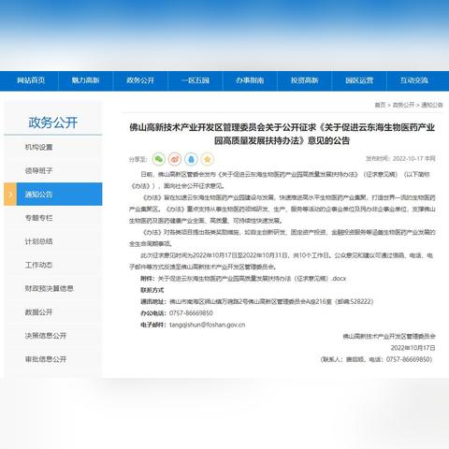Open 政务公开 in the navigation bar
This screenshot has height=449, width=449.
tap(140, 80)
